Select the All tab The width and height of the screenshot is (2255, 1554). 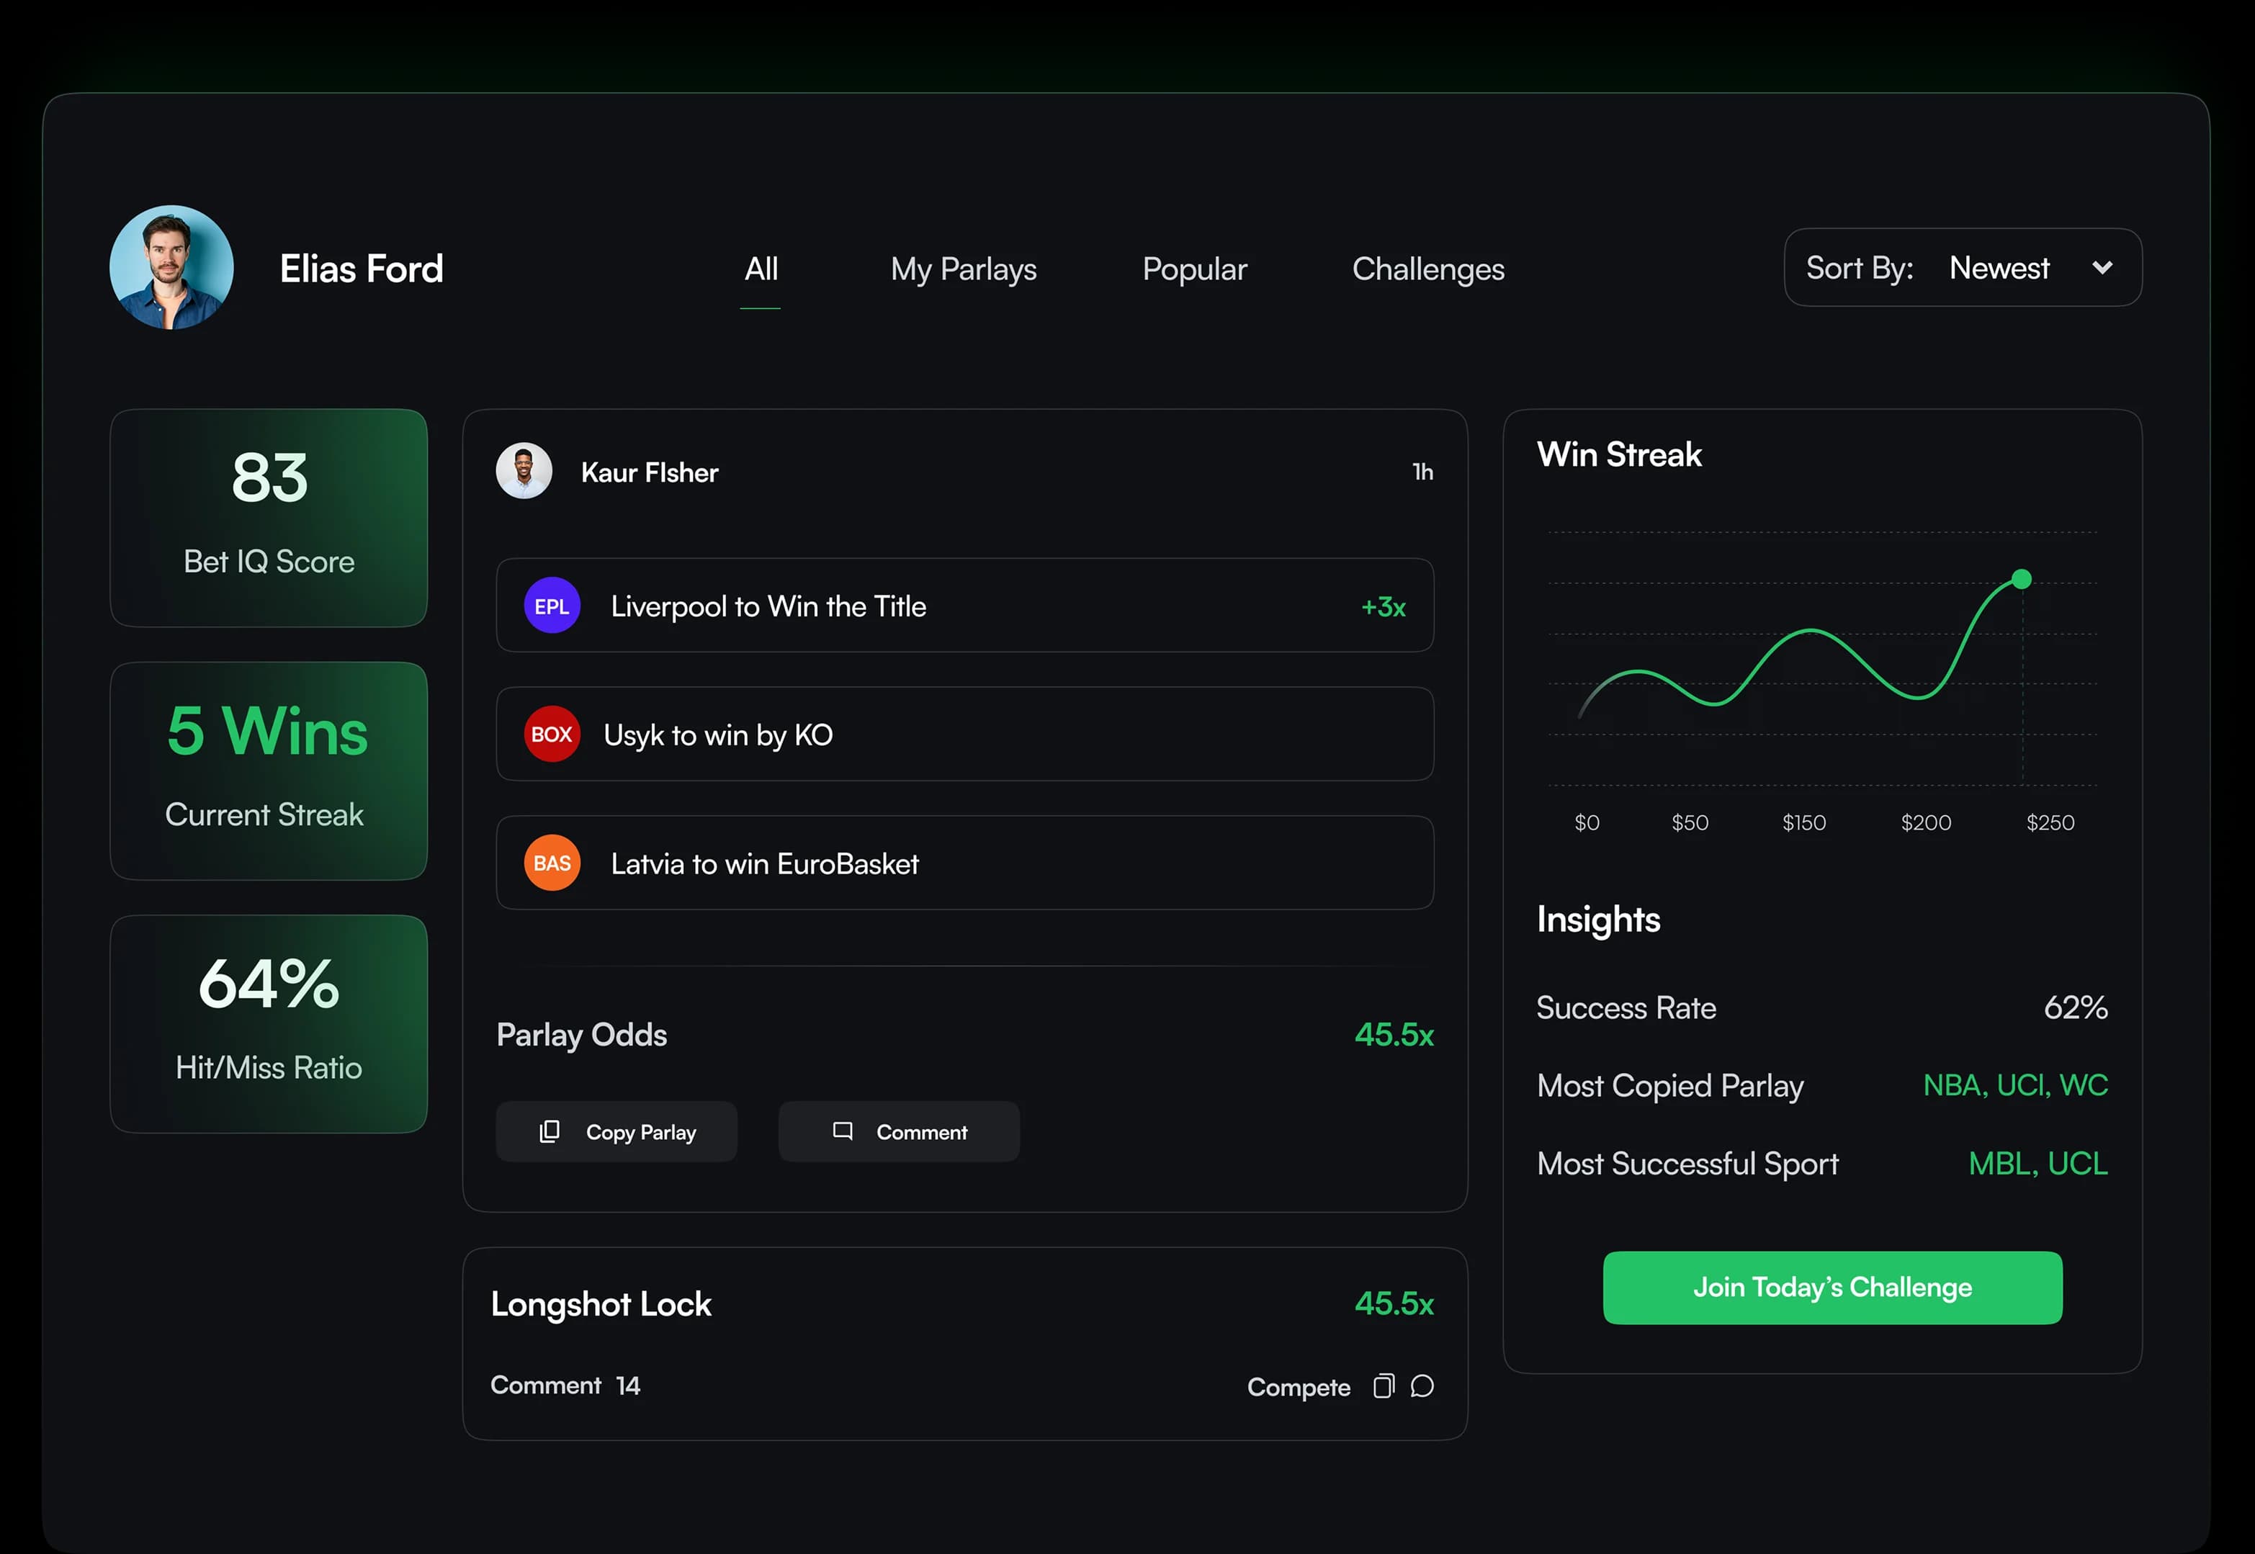point(761,270)
